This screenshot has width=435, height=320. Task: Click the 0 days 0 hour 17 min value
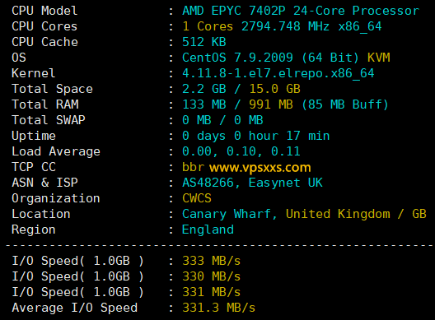[255, 136]
